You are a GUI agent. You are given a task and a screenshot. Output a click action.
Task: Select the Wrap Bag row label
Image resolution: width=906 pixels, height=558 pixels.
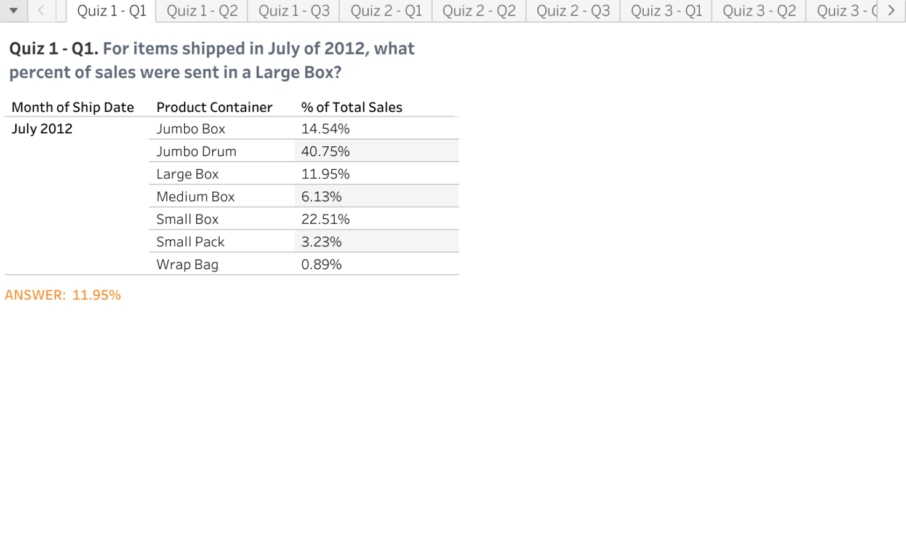coord(187,264)
